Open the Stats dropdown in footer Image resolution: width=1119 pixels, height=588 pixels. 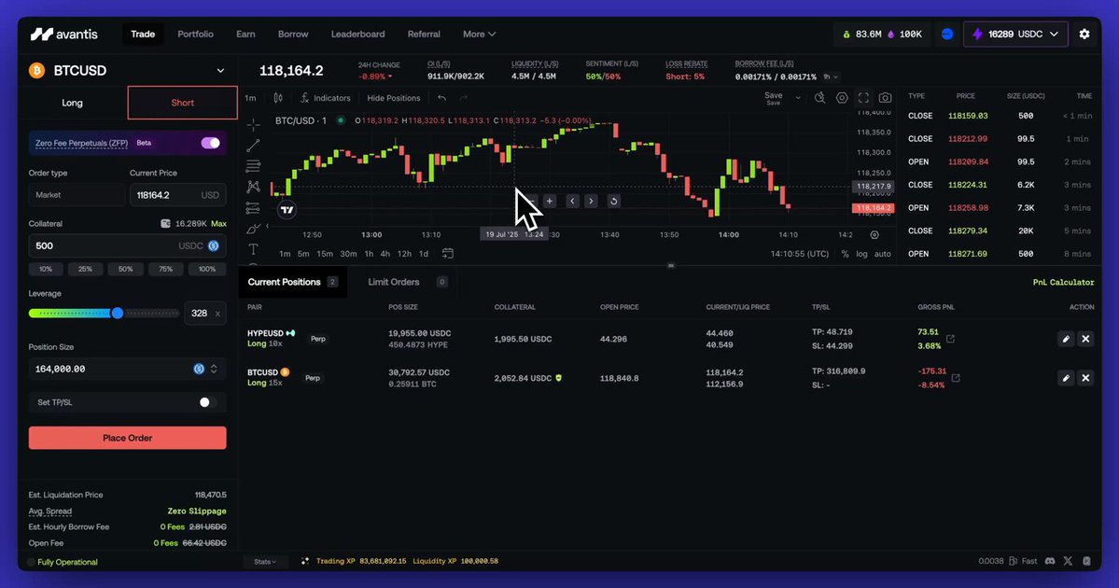[x=265, y=562]
